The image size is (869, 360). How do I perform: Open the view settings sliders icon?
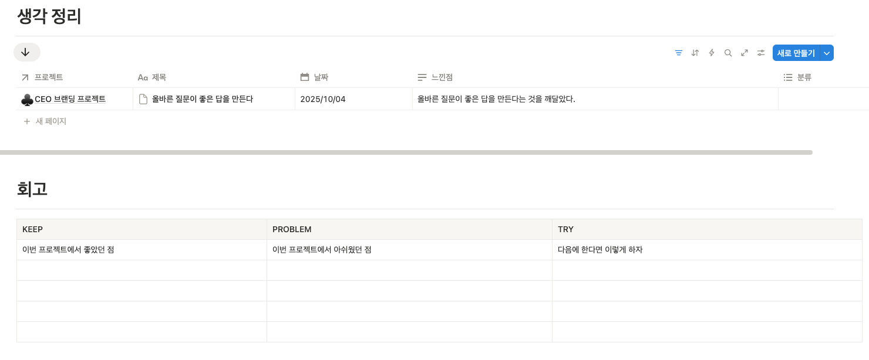761,53
